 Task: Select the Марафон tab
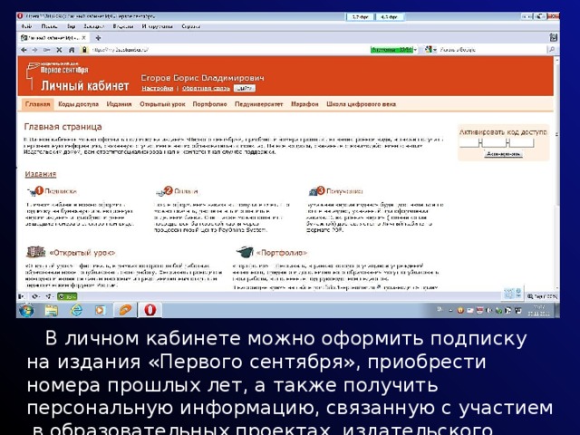point(304,104)
